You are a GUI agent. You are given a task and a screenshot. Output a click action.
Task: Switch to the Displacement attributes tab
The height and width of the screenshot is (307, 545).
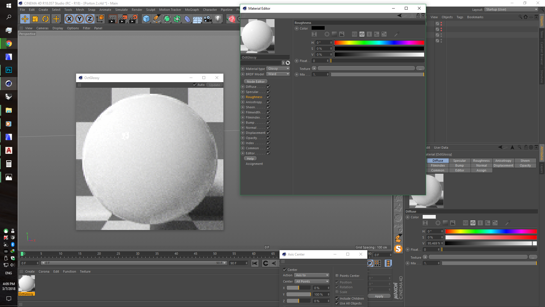tap(503, 165)
